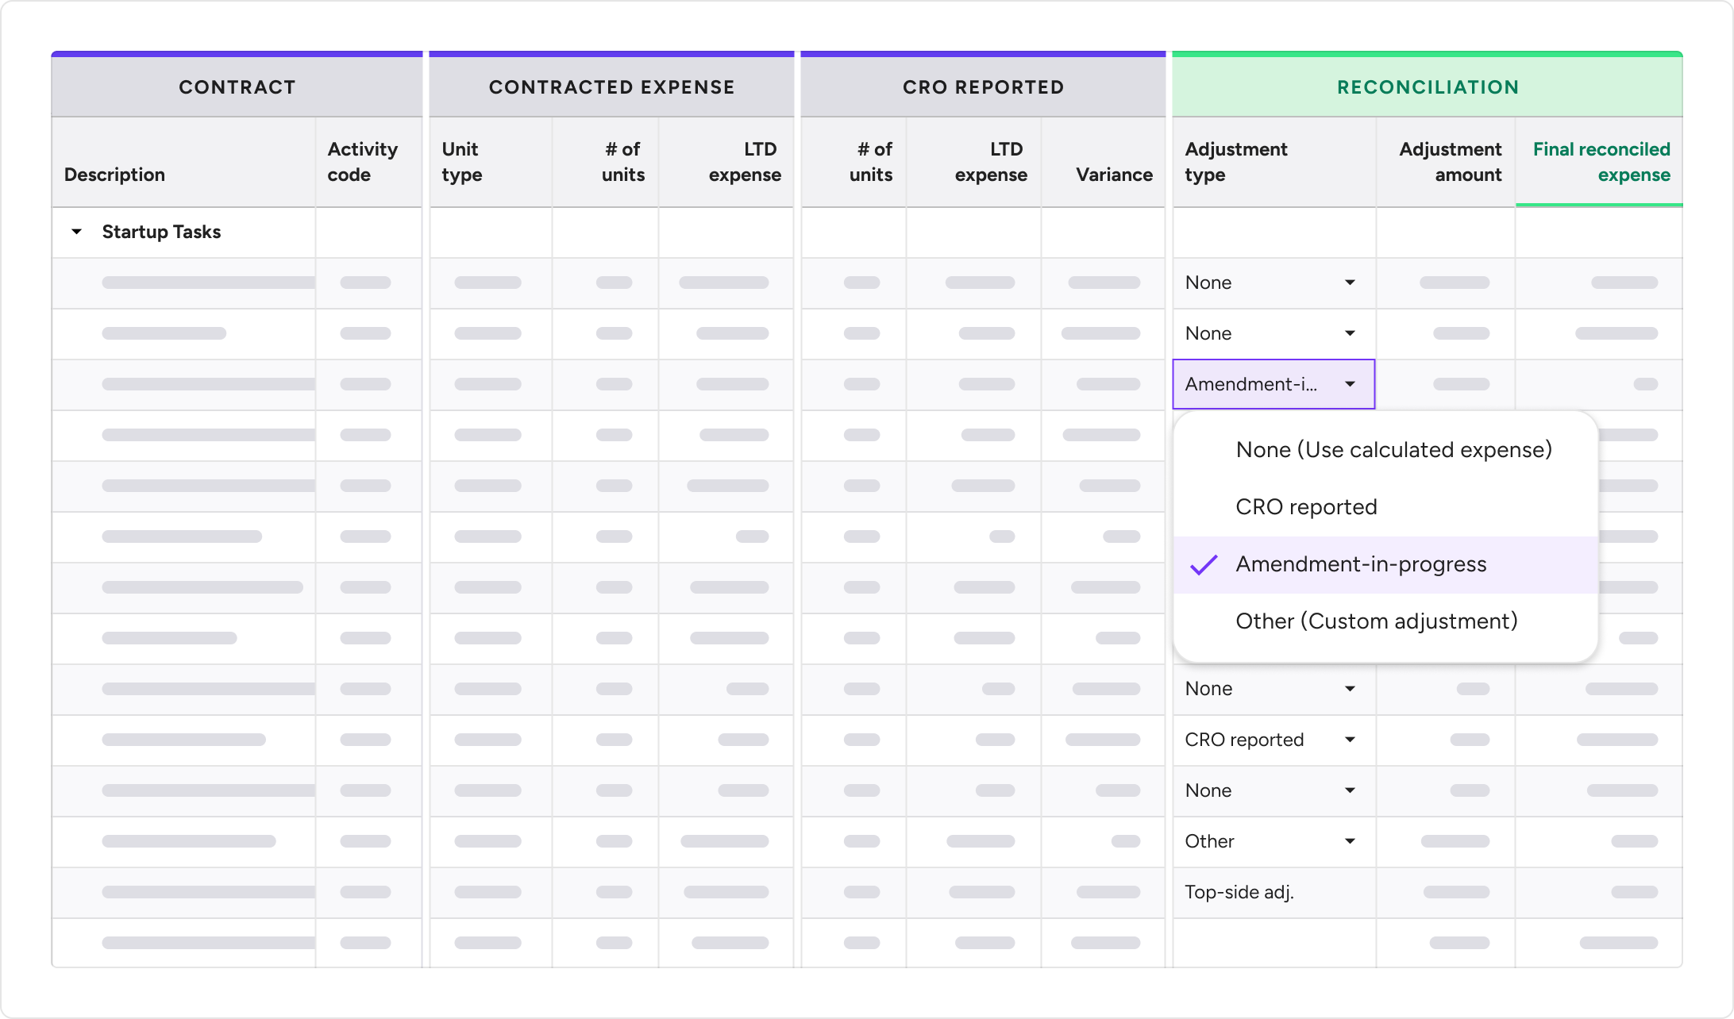The width and height of the screenshot is (1734, 1019).
Task: Click the 'Top-side adj.' cell
Action: click(1239, 892)
